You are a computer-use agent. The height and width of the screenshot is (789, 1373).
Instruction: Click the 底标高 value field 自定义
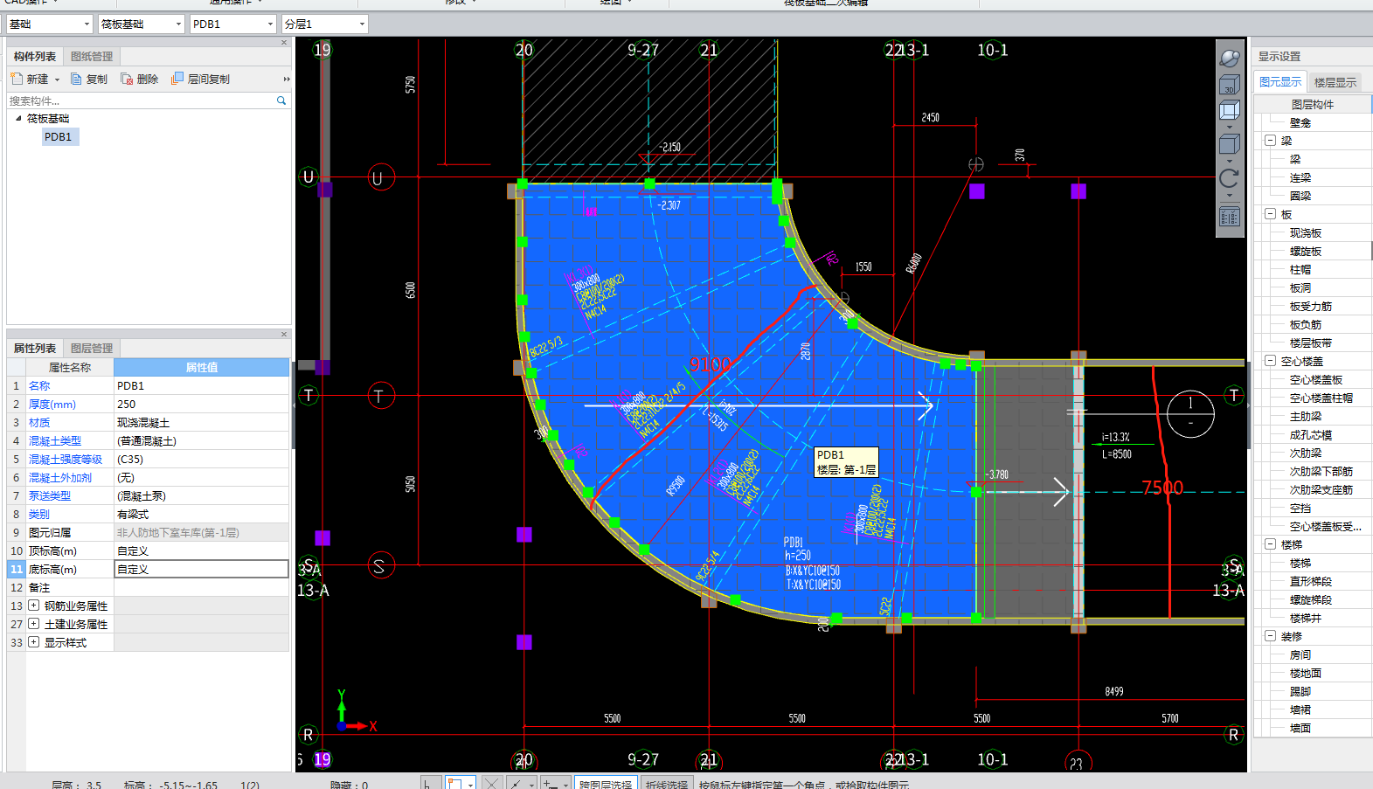point(201,569)
